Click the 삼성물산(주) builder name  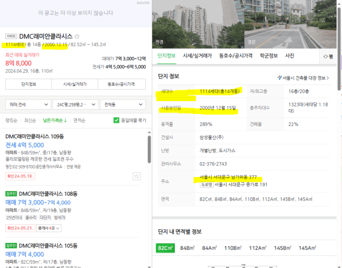(x=212, y=137)
